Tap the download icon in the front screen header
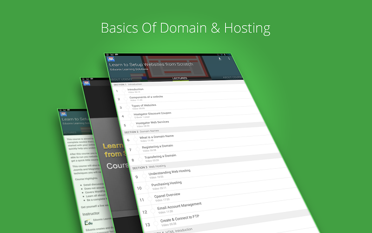Screen dimensions: 372x233 (x=220, y=59)
